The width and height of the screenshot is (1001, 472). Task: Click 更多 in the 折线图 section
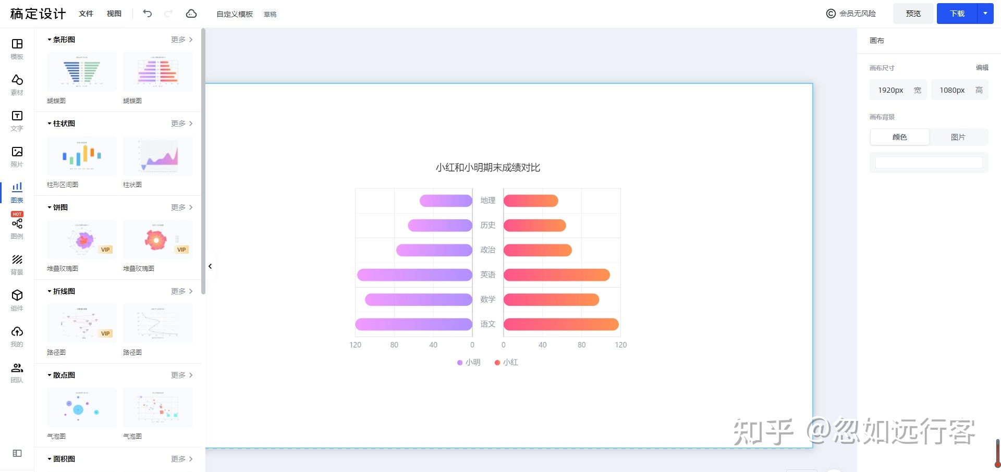tap(182, 291)
